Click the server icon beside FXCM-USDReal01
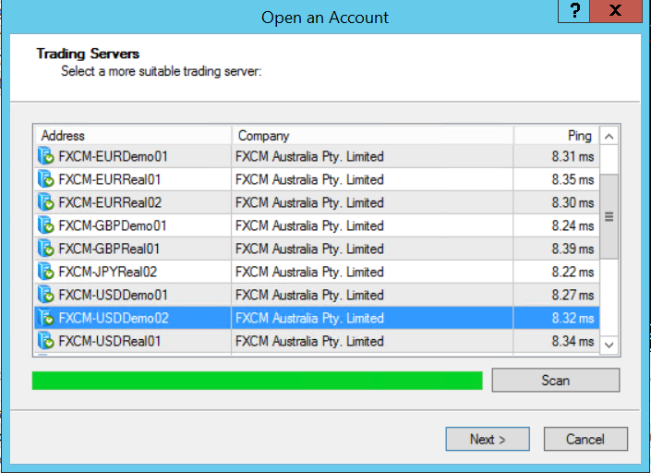This screenshot has height=473, width=651. [45, 341]
